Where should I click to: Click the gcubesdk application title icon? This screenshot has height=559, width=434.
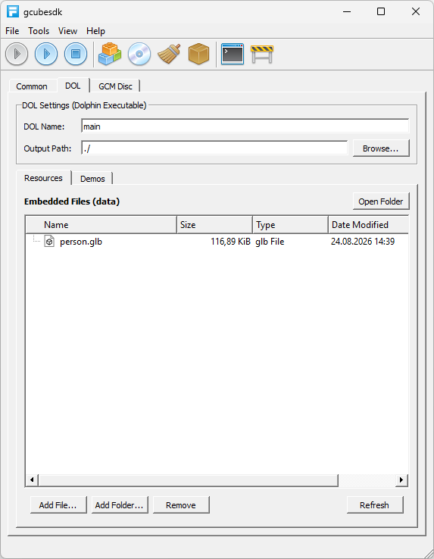(13, 11)
